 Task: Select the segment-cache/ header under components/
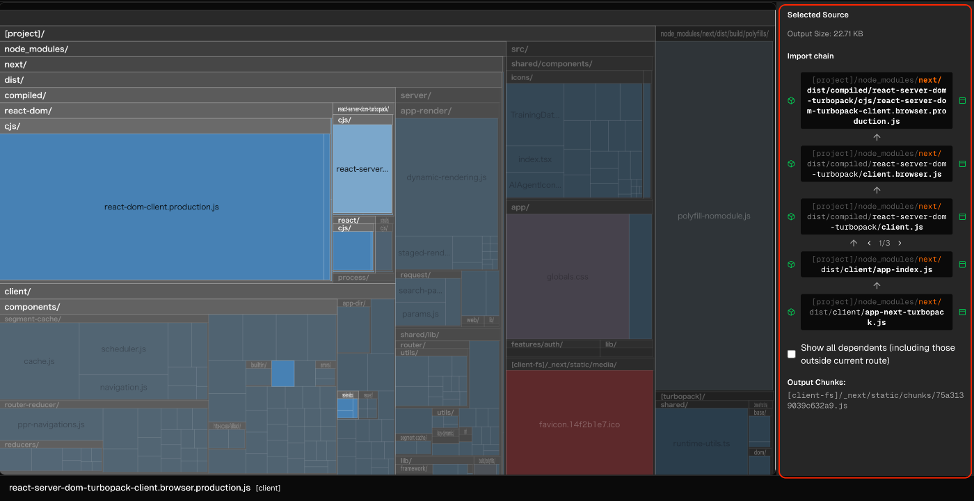[x=104, y=319]
